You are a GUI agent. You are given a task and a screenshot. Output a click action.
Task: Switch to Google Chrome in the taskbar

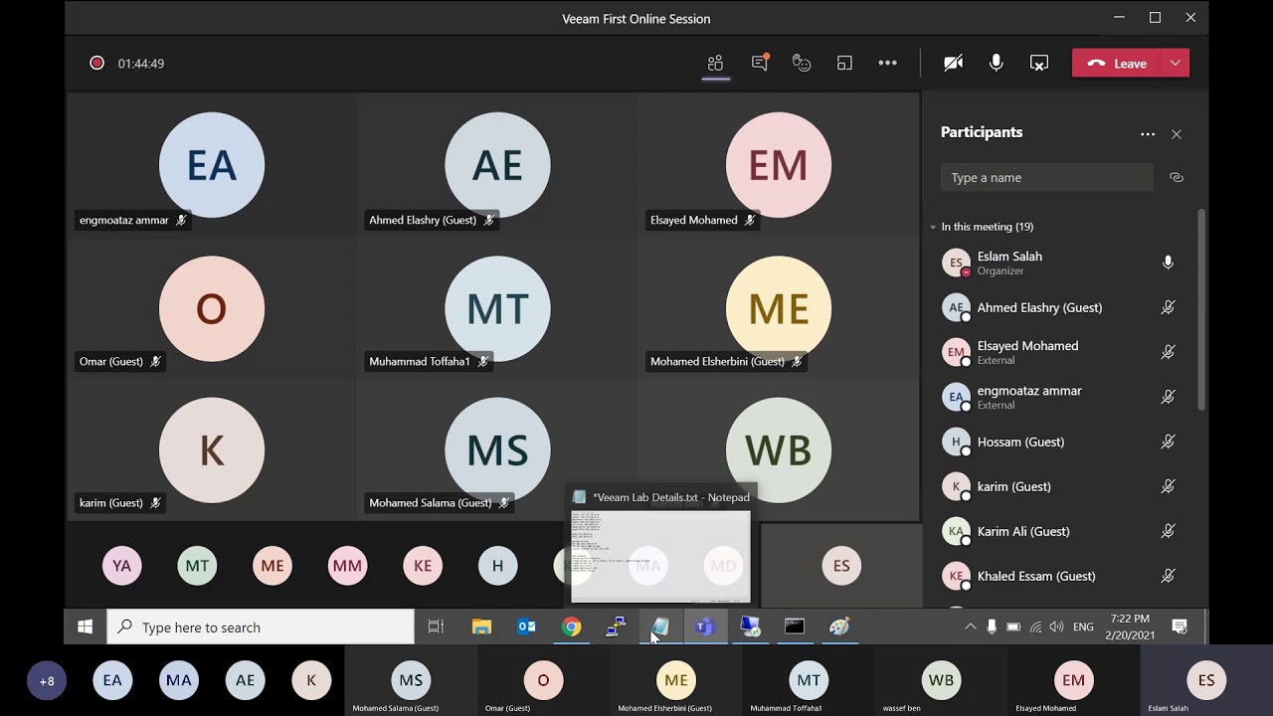tap(571, 626)
